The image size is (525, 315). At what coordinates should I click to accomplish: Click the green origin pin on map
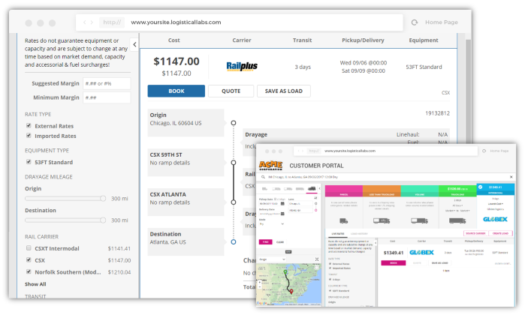pos(285,272)
